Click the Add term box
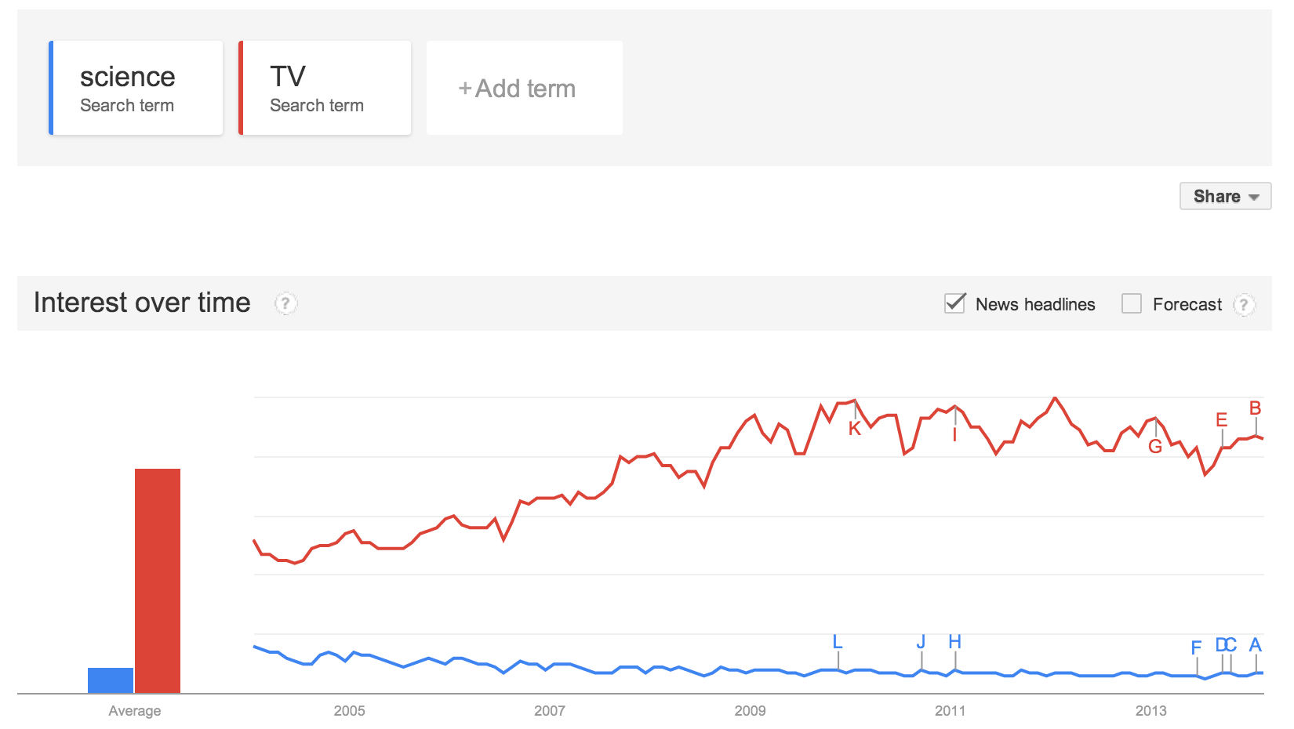1294x729 pixels. (x=524, y=89)
